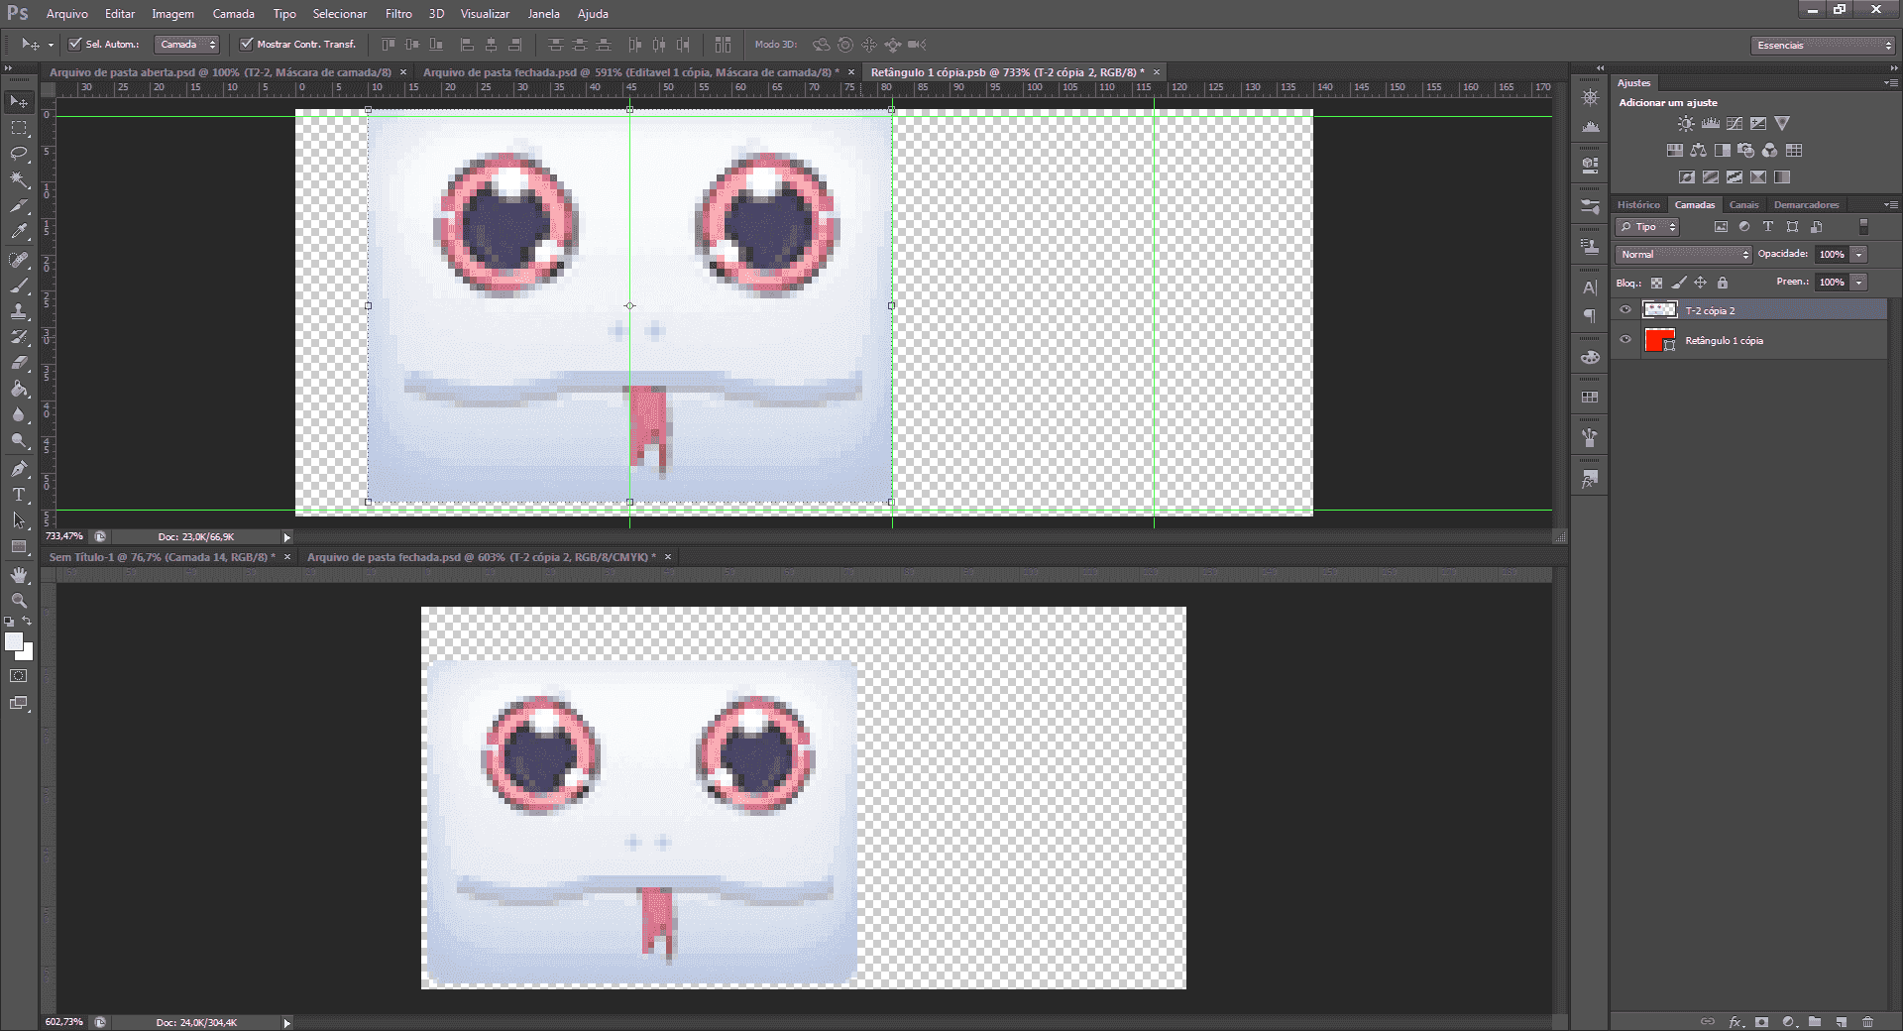Add a Photo Filter adjustment
The image size is (1903, 1031).
coord(1746,151)
